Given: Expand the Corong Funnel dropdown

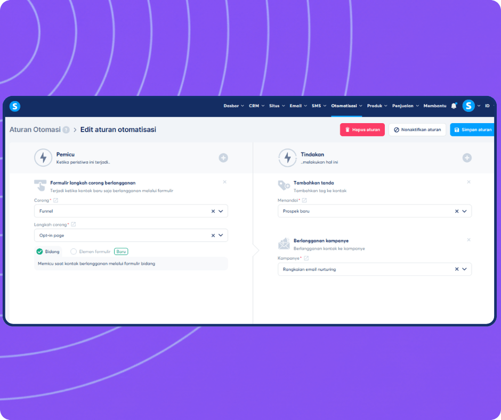Looking at the screenshot, I should click(221, 211).
